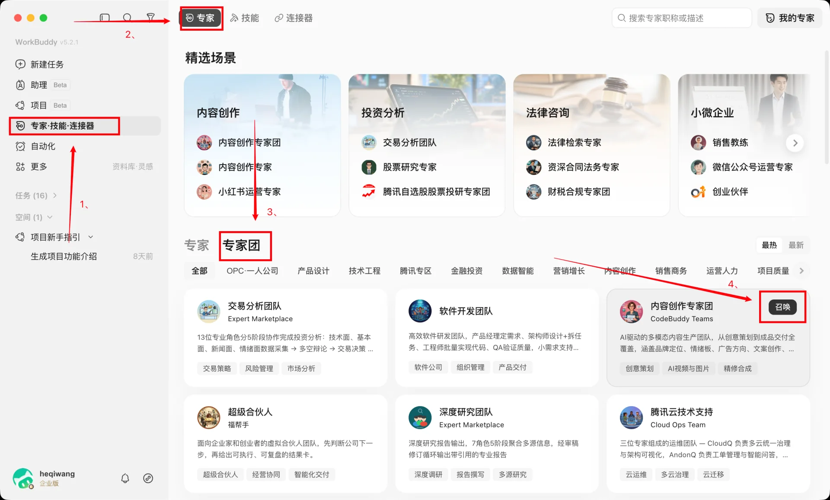The width and height of the screenshot is (830, 500).
Task: Click the notification bell icon
Action: pos(125,478)
